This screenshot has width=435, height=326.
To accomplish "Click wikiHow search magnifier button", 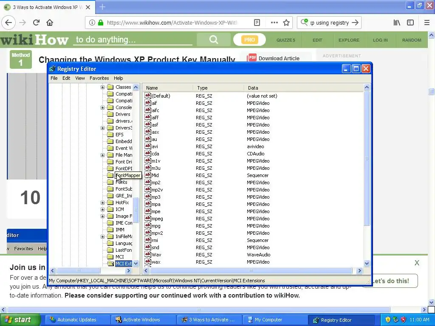I will tap(213, 39).
